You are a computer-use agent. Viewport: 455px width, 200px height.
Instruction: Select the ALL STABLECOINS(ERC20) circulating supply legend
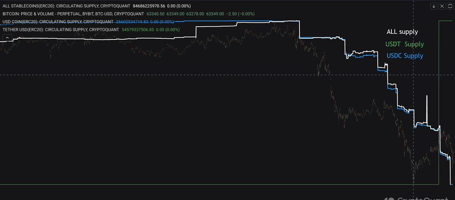click(x=67, y=6)
